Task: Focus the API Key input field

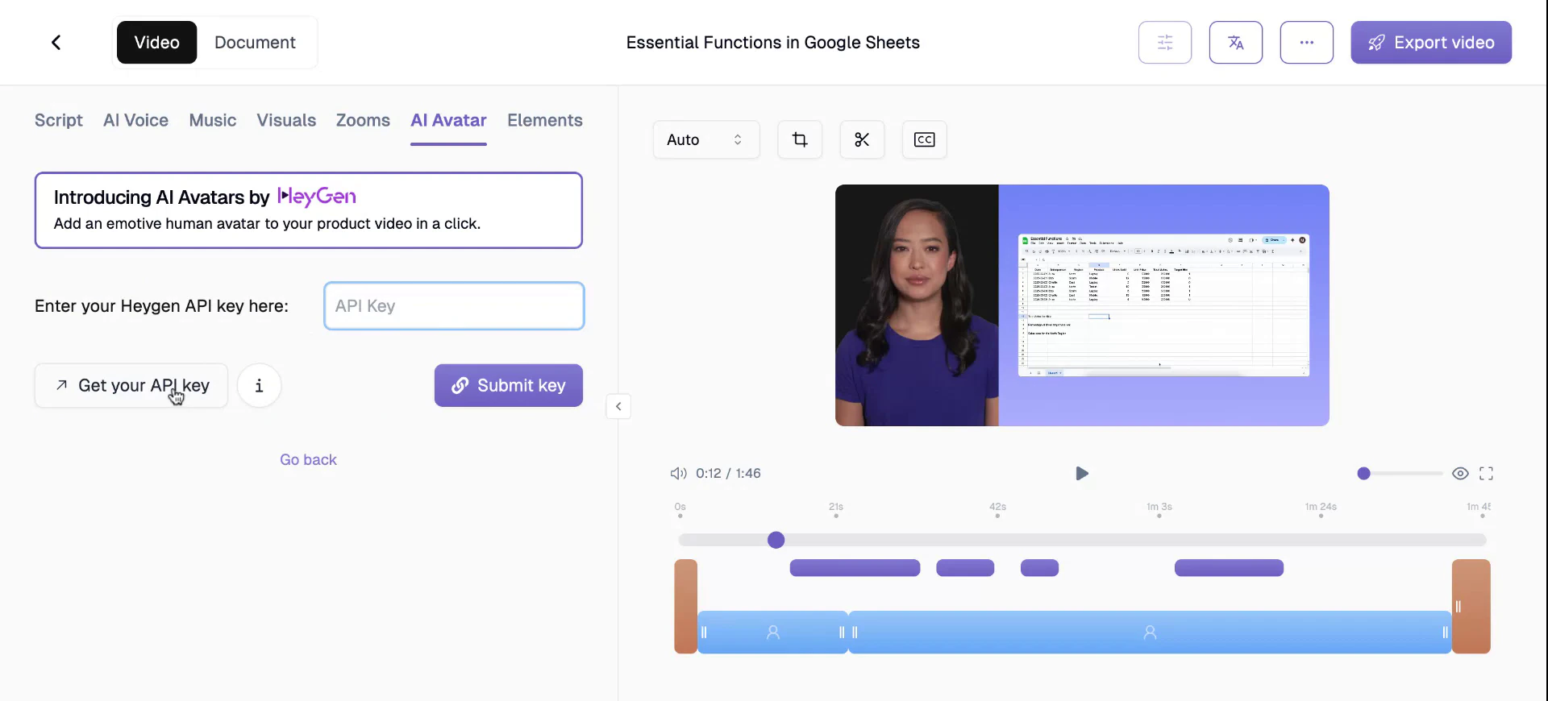Action: tap(454, 305)
